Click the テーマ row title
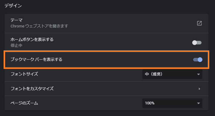Image resolution: width=215 pixels, height=116 pixels. click(x=16, y=20)
